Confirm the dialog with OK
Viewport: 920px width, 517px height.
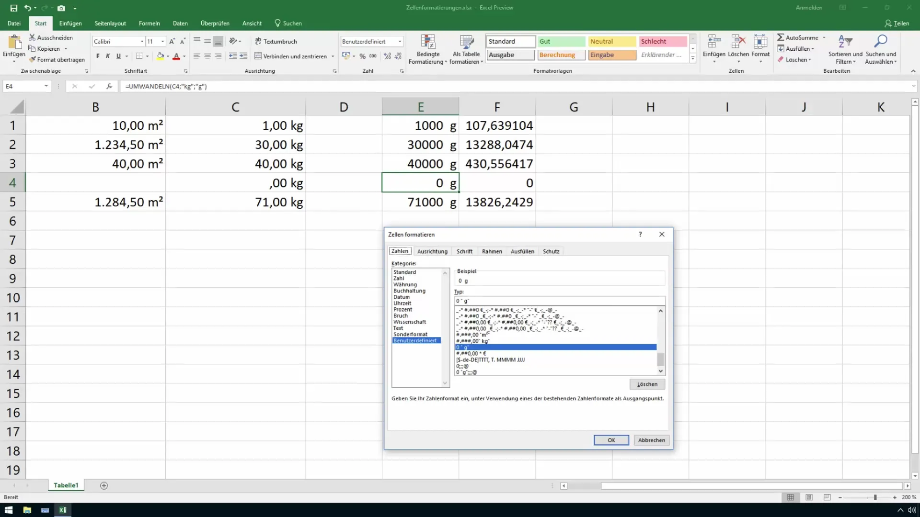coord(611,440)
